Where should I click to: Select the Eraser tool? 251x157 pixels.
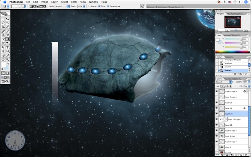pos(3,39)
